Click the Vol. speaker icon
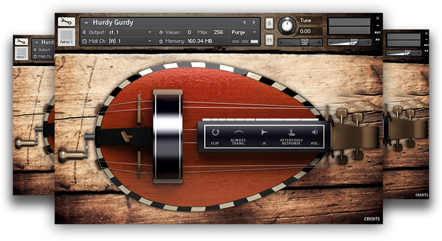Viewport: 442px width, 241px height. click(315, 132)
